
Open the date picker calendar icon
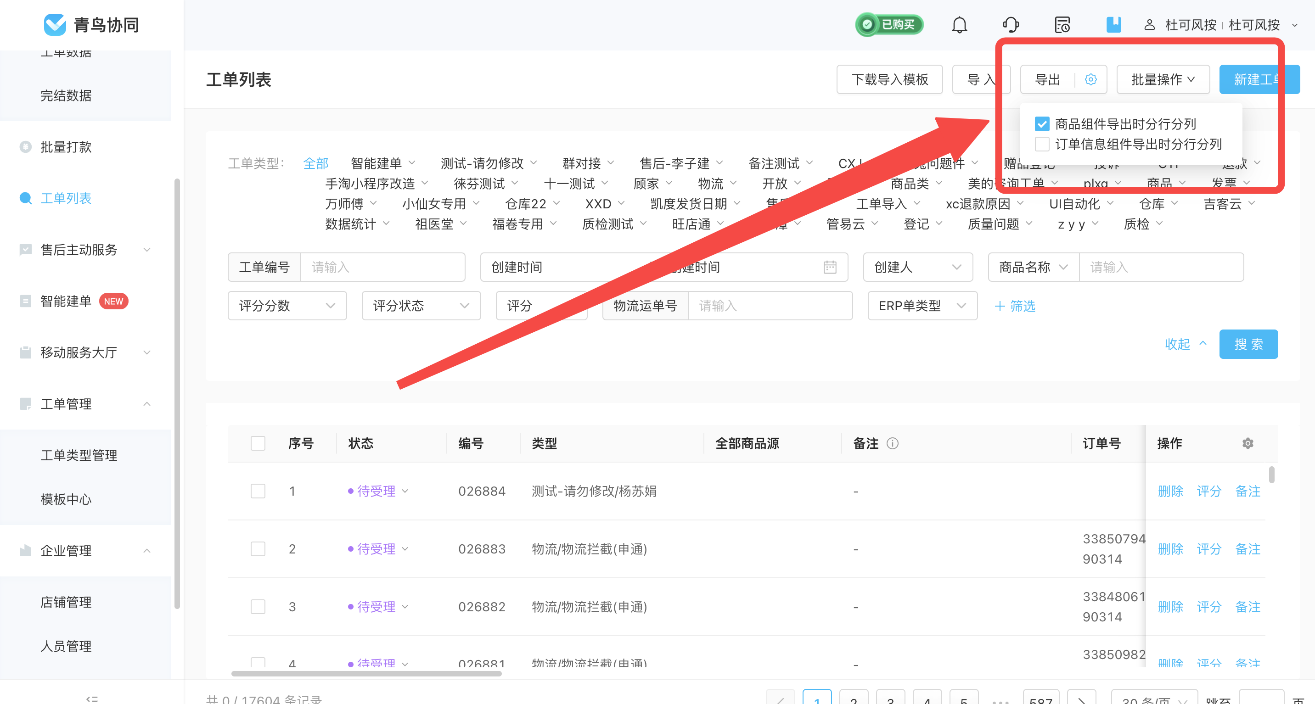(x=830, y=267)
